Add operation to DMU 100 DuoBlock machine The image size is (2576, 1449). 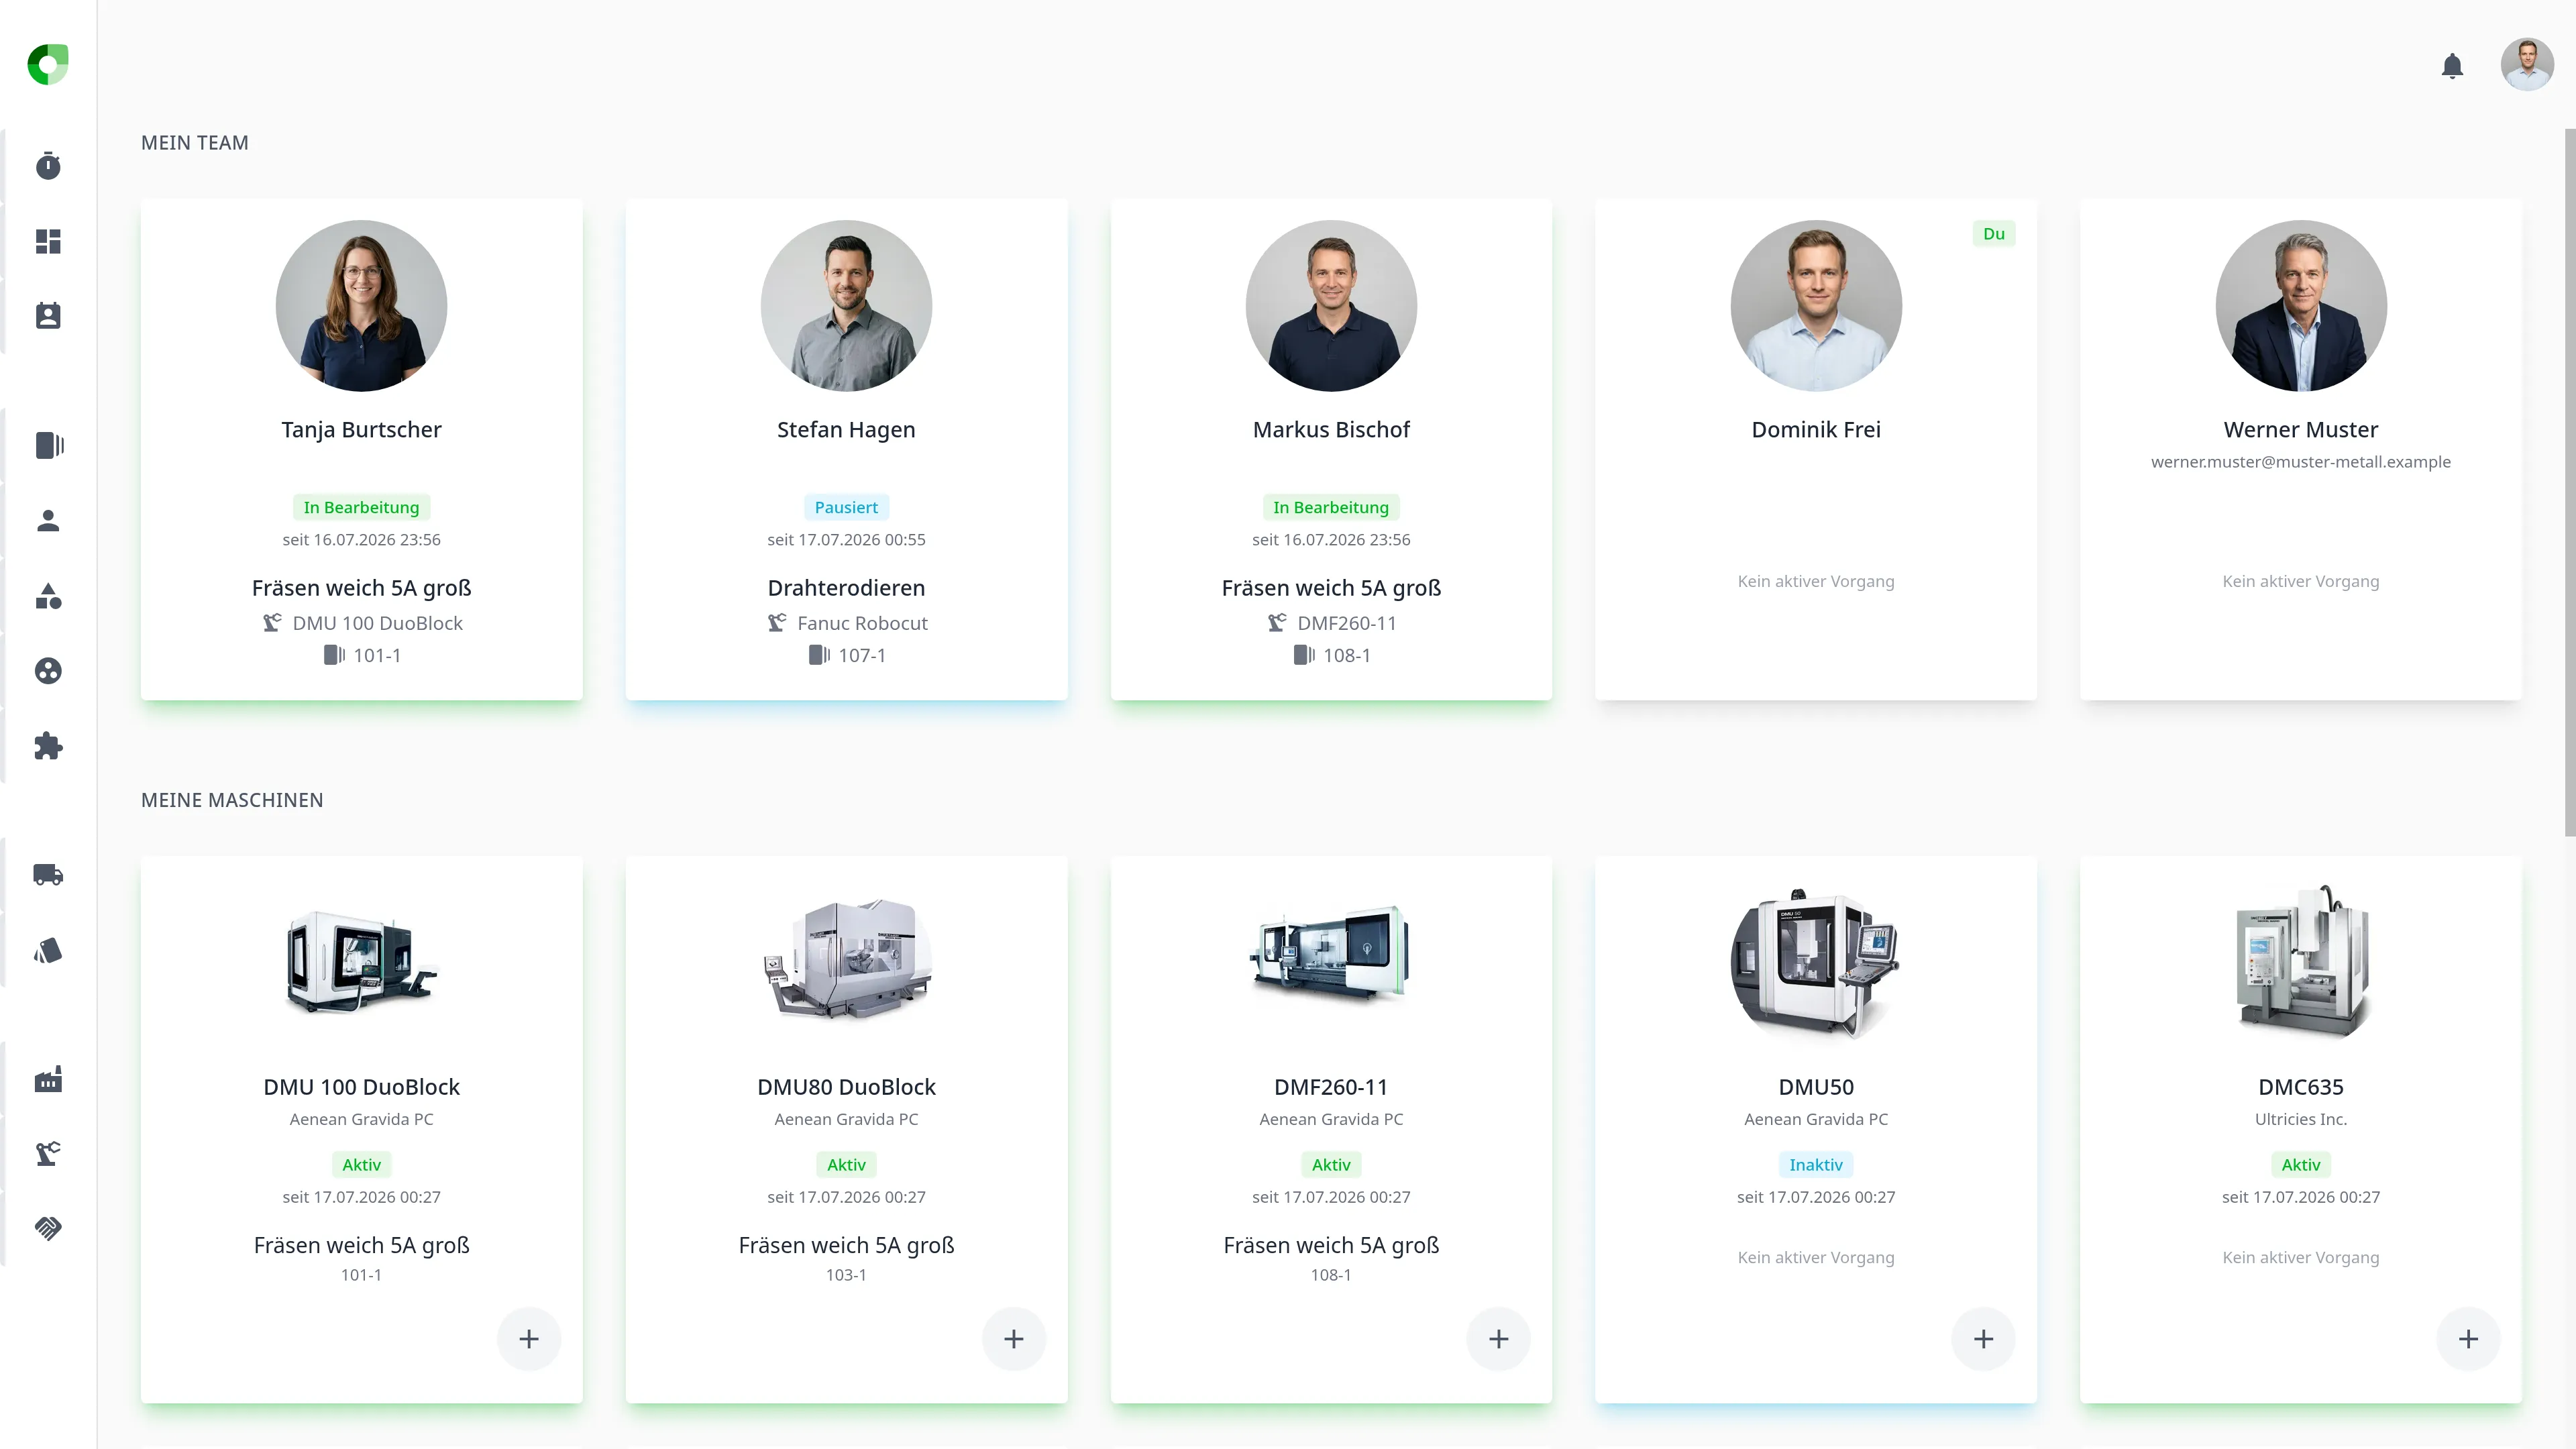click(529, 1339)
